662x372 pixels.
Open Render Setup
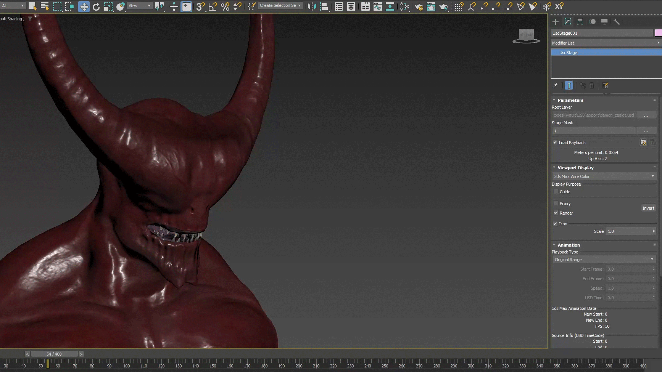pos(419,6)
